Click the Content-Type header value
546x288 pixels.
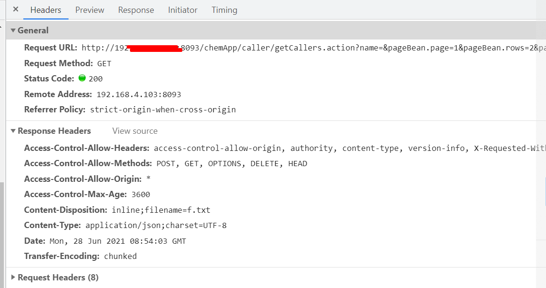(x=156, y=225)
